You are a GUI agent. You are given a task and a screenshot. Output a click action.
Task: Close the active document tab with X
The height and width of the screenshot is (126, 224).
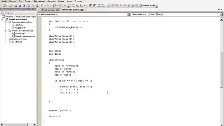coord(222,9)
